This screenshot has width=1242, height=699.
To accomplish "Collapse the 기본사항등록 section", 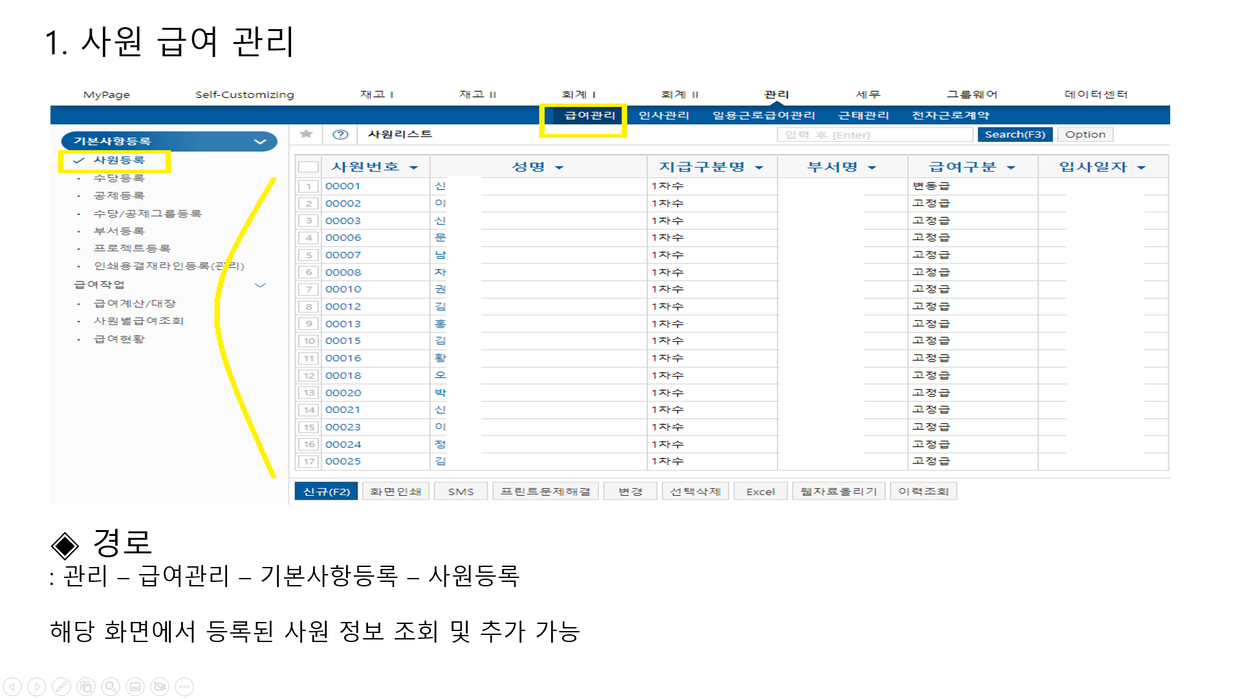I will [x=260, y=141].
